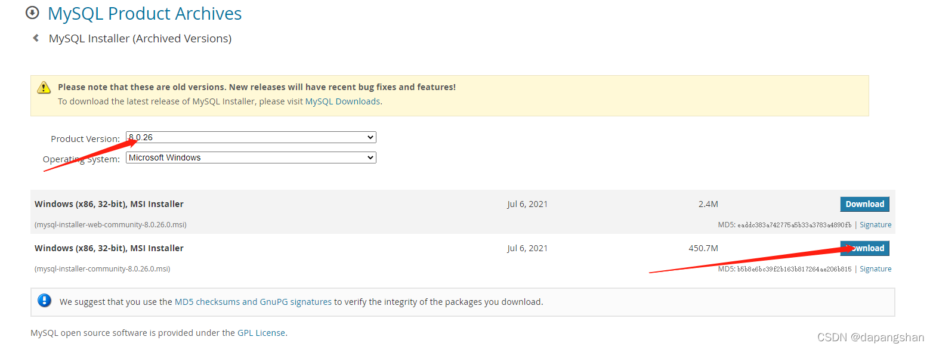933x349 pixels.
Task: Click the MySQL Installer (Archived Versions) title
Action: click(140, 39)
